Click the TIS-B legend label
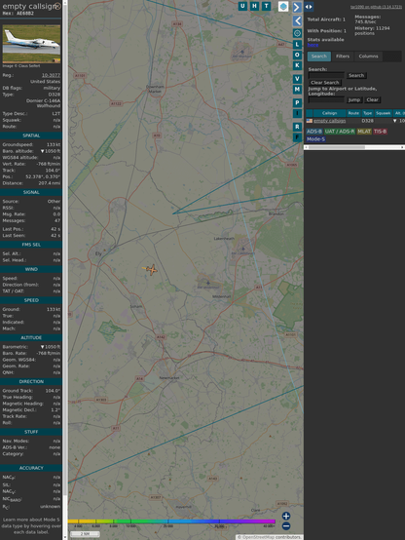 (380, 132)
